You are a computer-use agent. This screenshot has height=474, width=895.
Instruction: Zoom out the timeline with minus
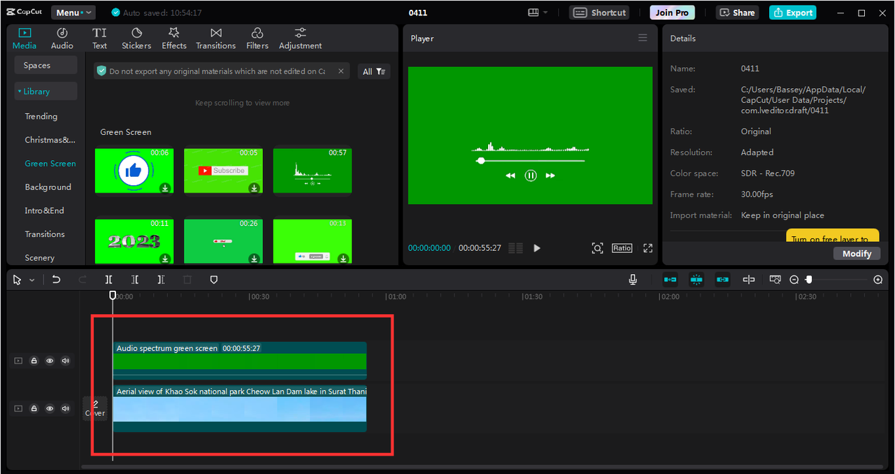pos(794,280)
